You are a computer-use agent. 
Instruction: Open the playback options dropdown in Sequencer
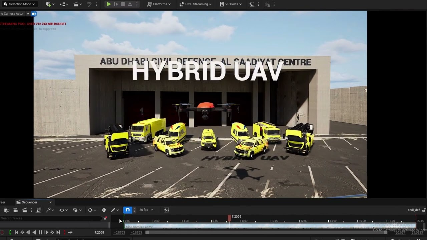(77, 210)
